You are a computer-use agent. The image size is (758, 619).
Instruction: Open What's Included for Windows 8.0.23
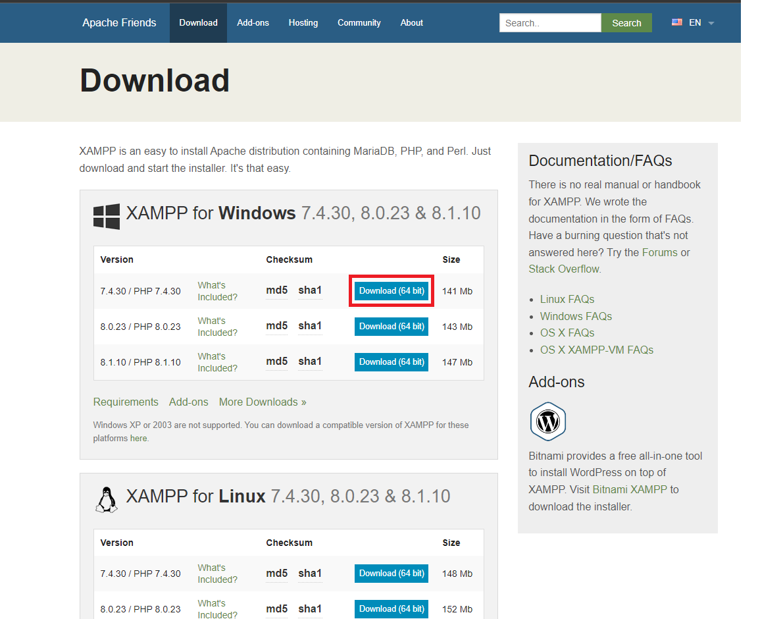(218, 327)
